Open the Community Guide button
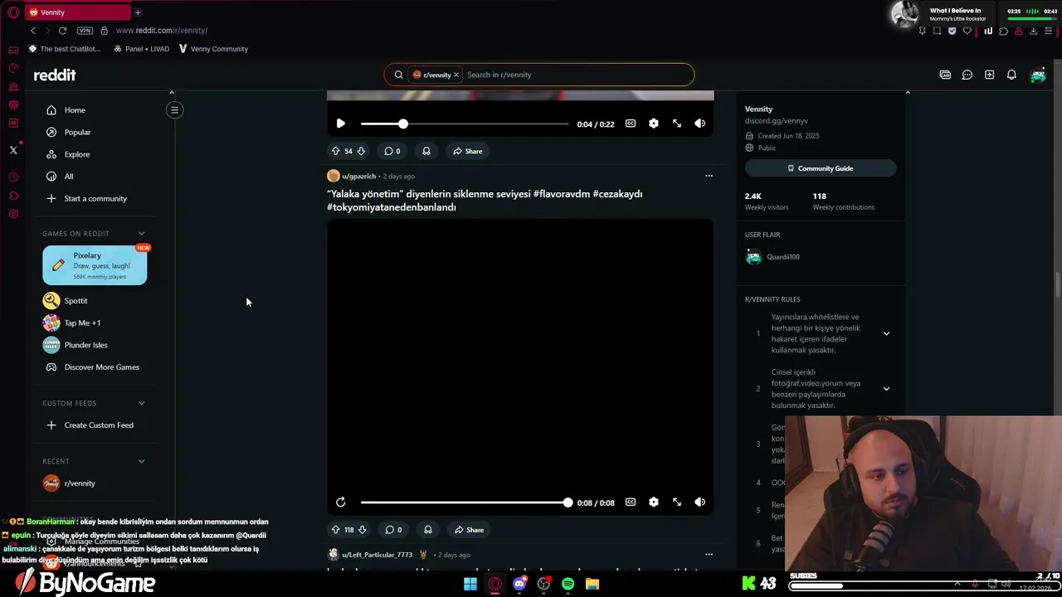 821,168
